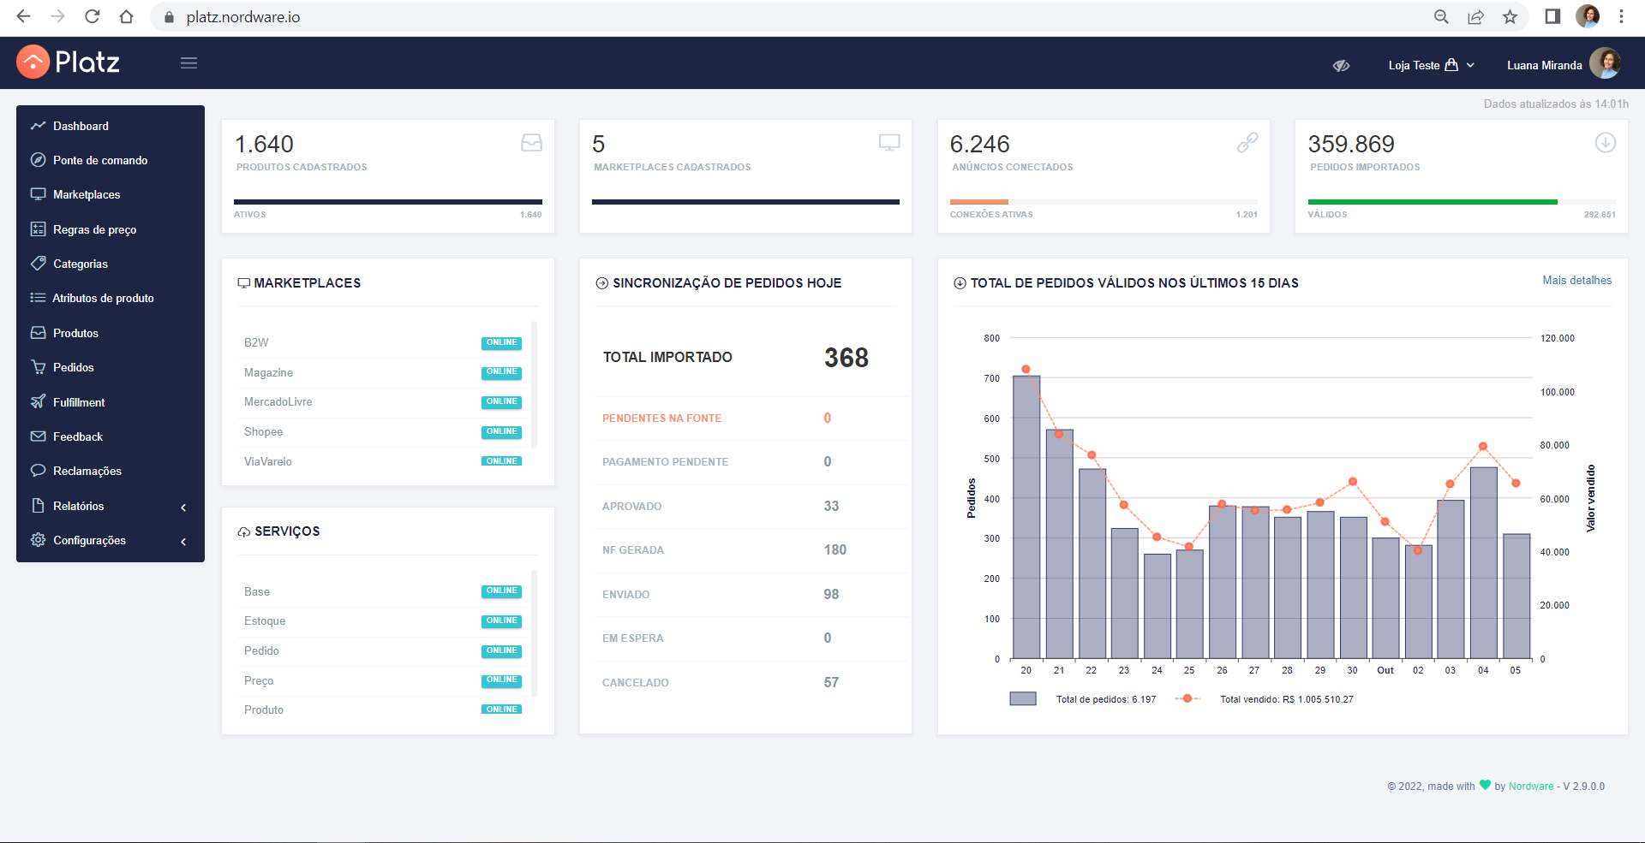Open the Mais detalhes link

[1577, 280]
